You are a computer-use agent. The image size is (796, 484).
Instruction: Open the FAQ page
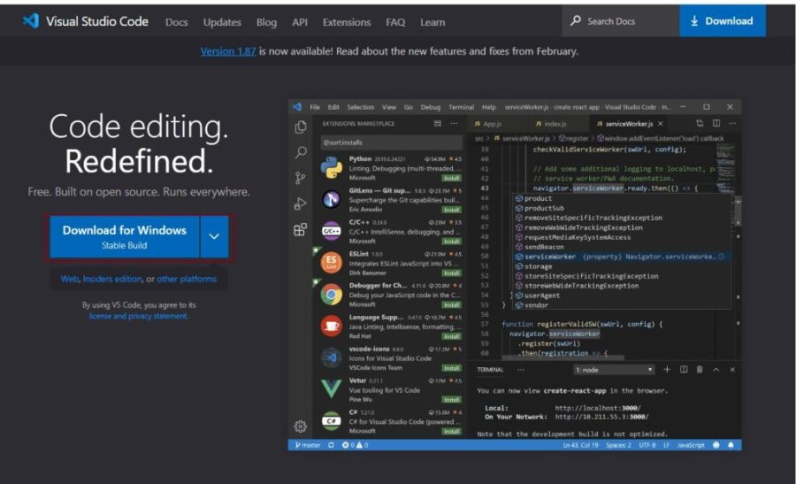click(395, 22)
